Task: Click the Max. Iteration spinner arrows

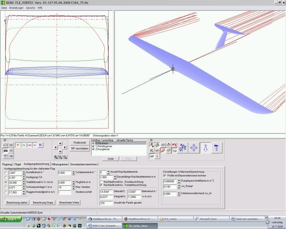Action: (73, 187)
